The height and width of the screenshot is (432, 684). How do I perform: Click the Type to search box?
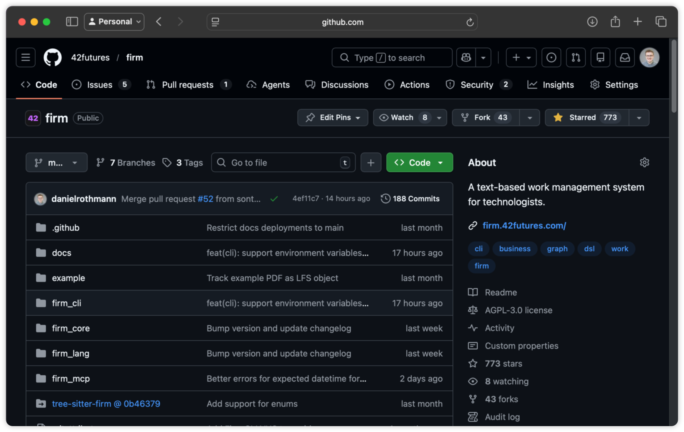click(x=392, y=58)
